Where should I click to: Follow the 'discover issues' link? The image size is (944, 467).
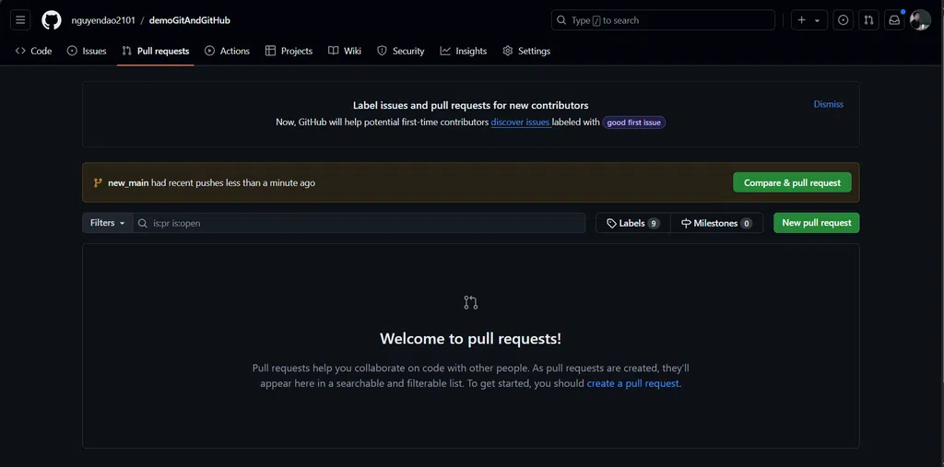coord(520,123)
